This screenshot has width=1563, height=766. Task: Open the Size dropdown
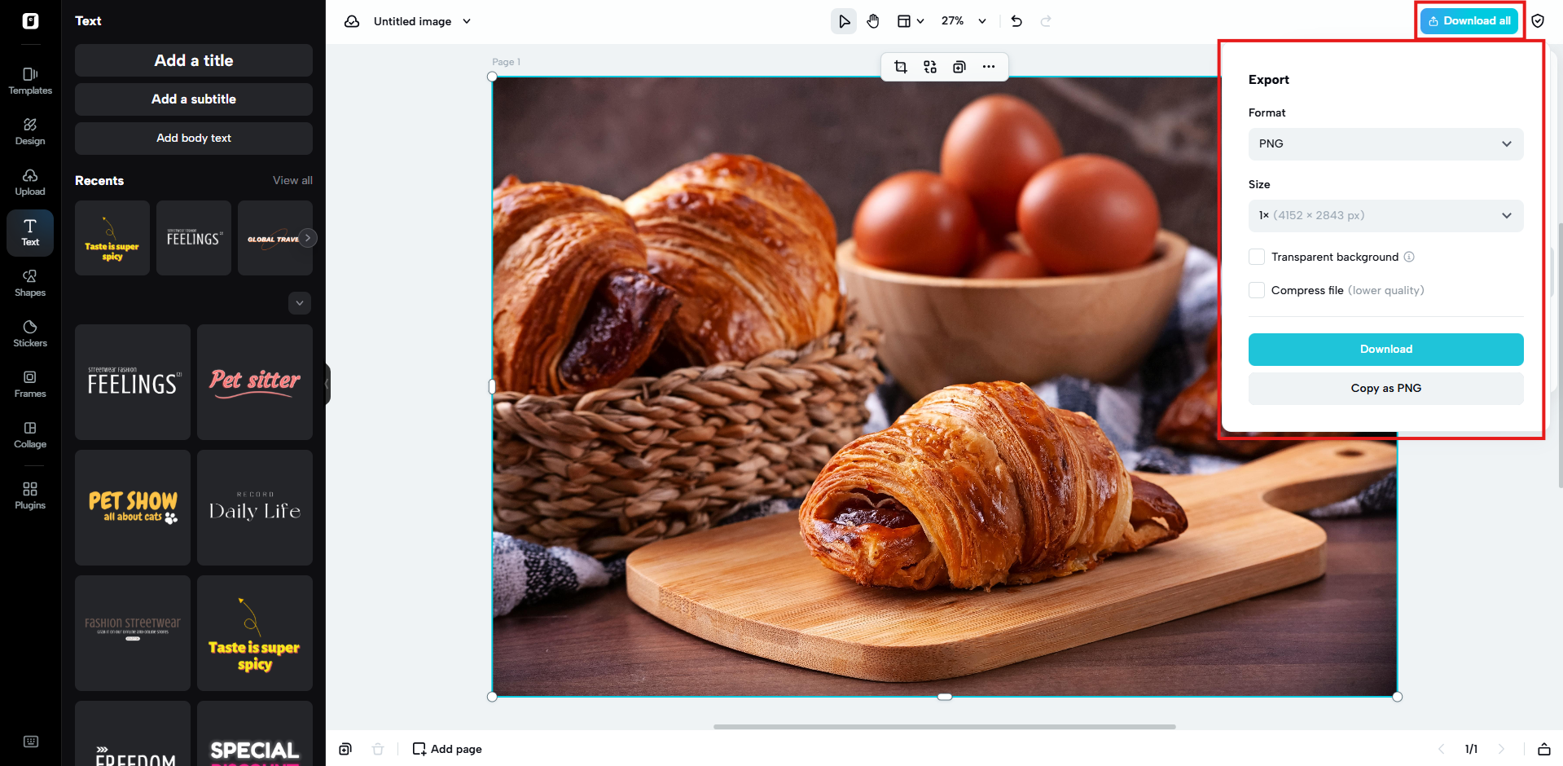1385,216
